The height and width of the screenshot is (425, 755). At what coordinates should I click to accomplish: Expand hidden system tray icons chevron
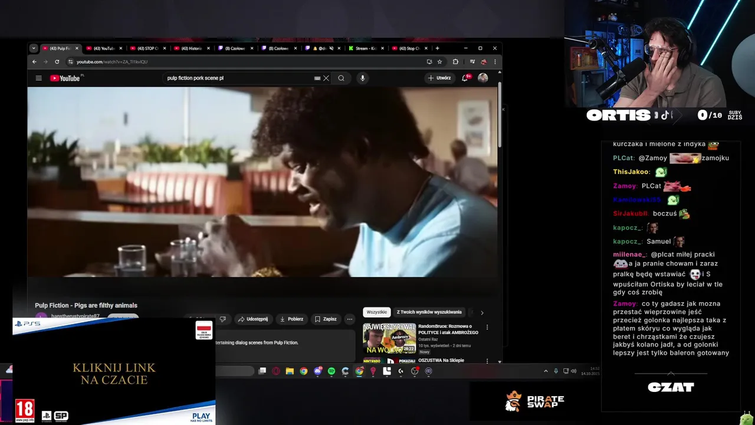pyautogui.click(x=546, y=371)
